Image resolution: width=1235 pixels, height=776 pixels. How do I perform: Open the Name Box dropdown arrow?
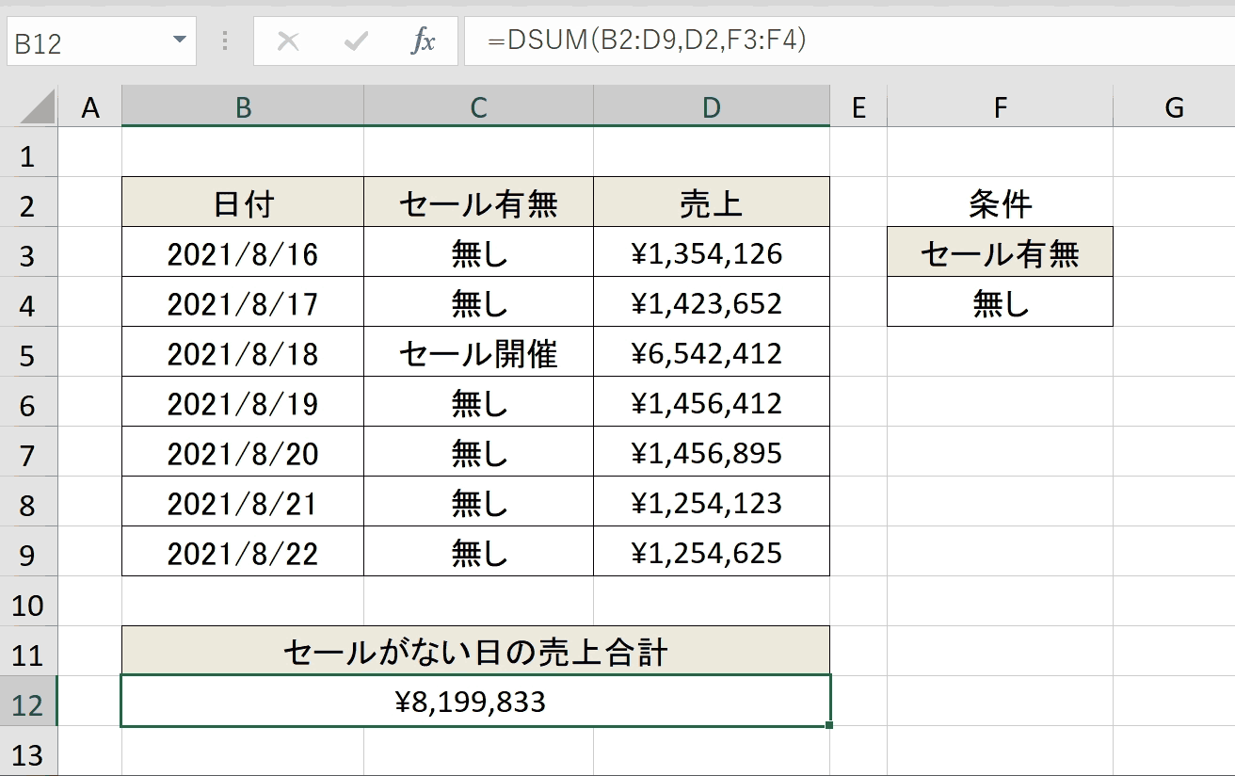tap(179, 41)
